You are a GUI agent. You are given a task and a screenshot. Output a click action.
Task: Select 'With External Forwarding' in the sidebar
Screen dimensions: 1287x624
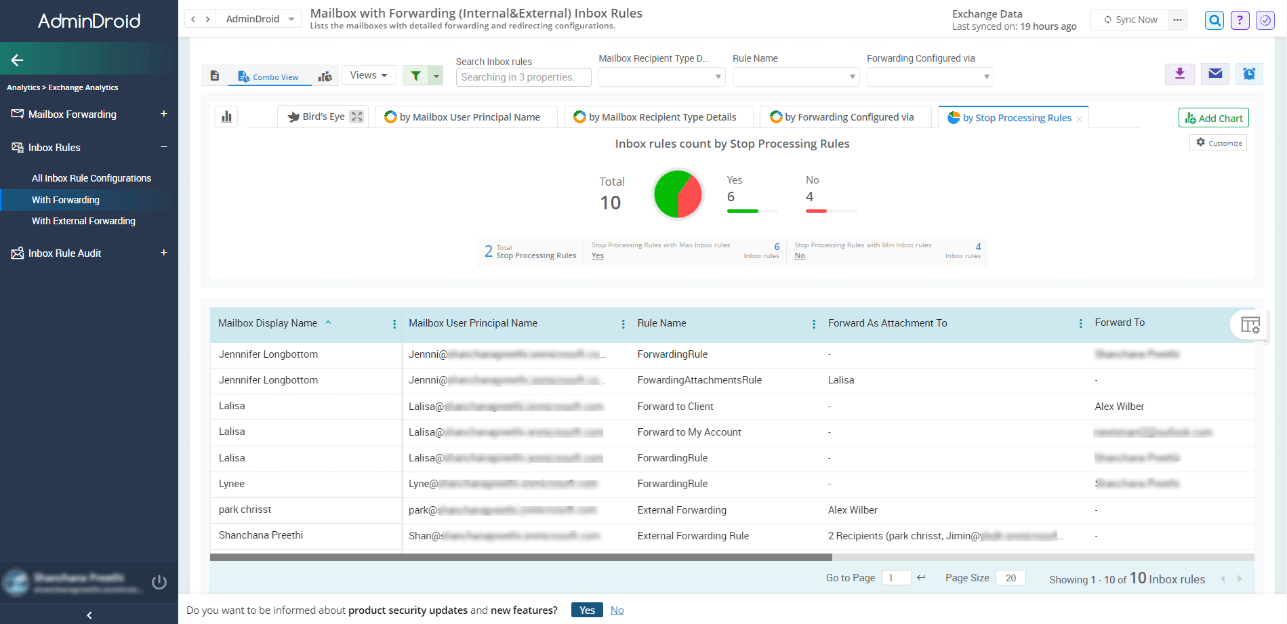click(83, 221)
